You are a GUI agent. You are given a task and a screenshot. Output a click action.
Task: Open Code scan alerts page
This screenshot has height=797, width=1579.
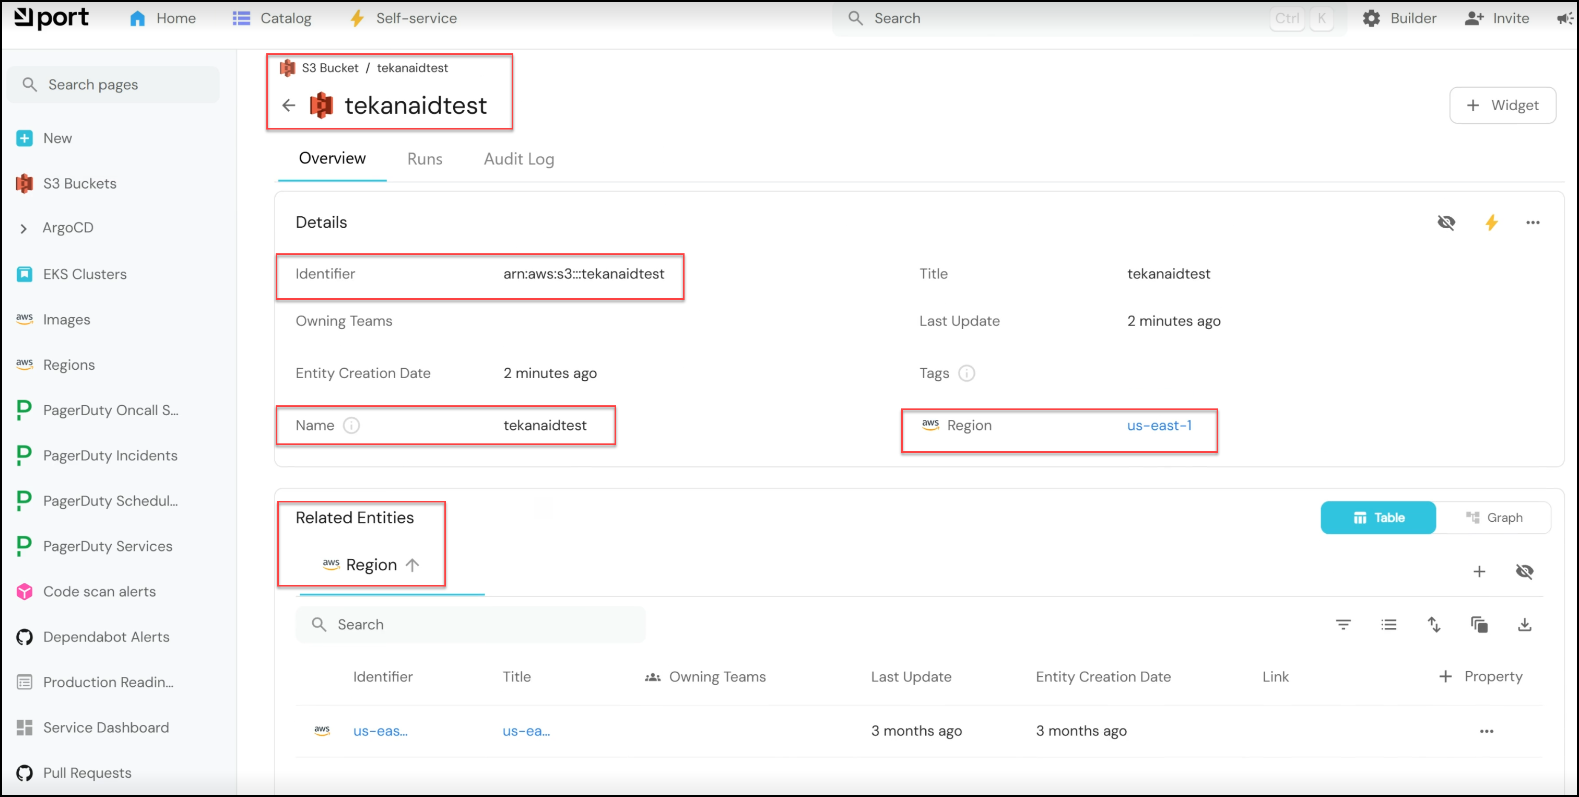pos(86,592)
